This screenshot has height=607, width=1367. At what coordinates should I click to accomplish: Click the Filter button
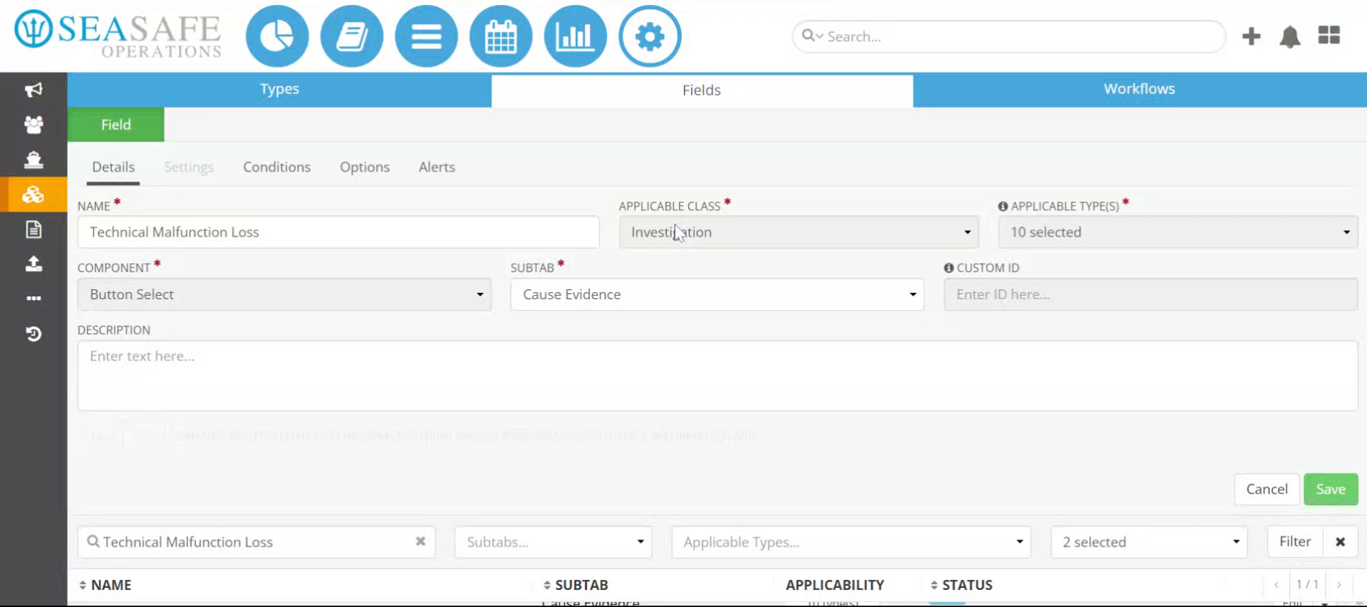tap(1294, 542)
